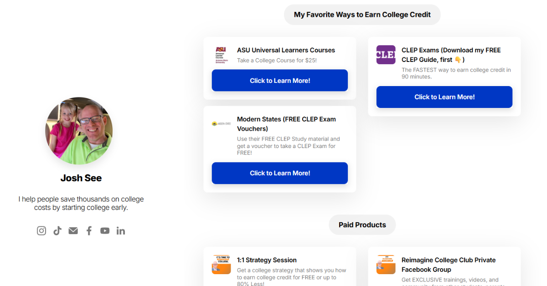Open Josh See's Instagram profile icon
547x286 pixels.
(41, 231)
